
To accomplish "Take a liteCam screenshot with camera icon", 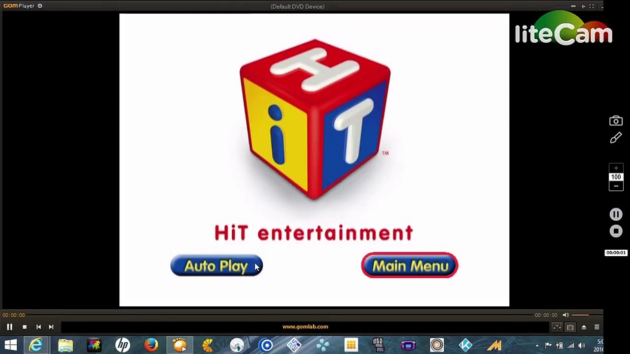I will (x=616, y=121).
